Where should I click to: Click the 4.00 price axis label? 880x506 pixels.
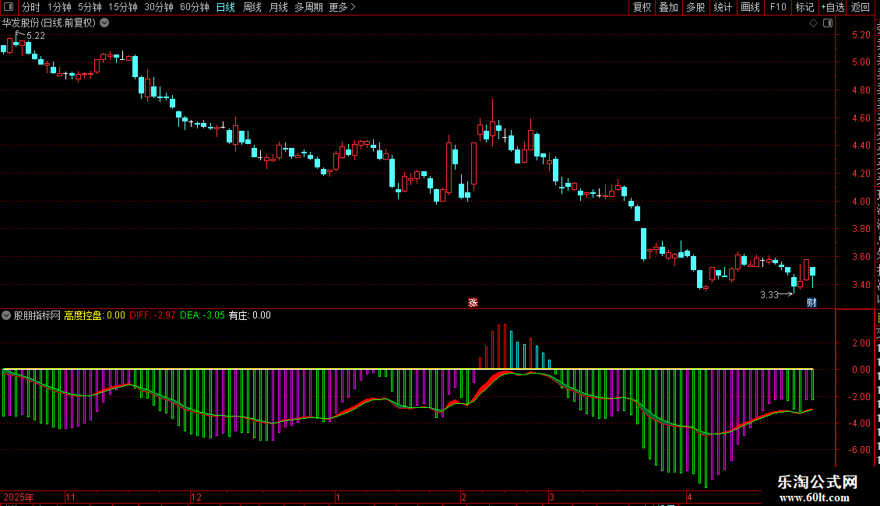click(x=861, y=202)
